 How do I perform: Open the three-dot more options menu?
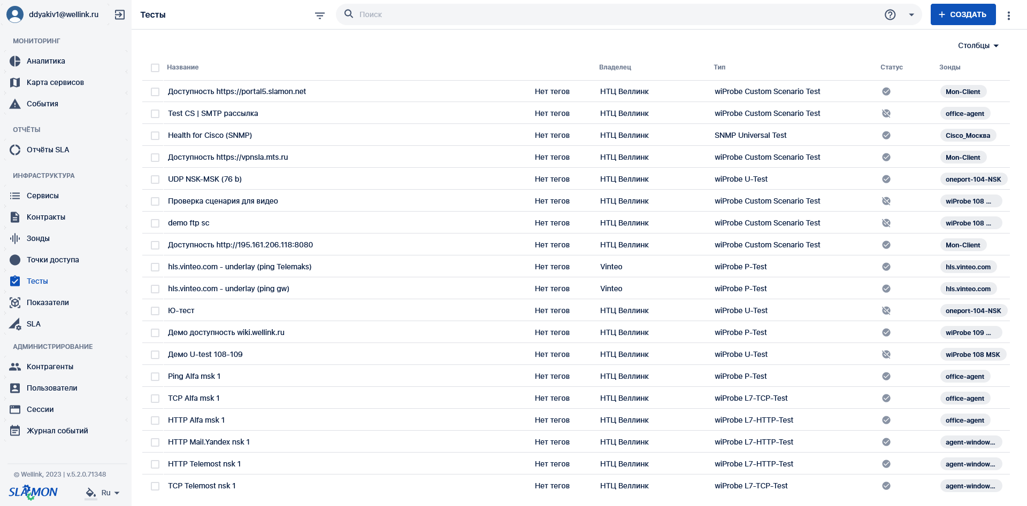(1009, 15)
